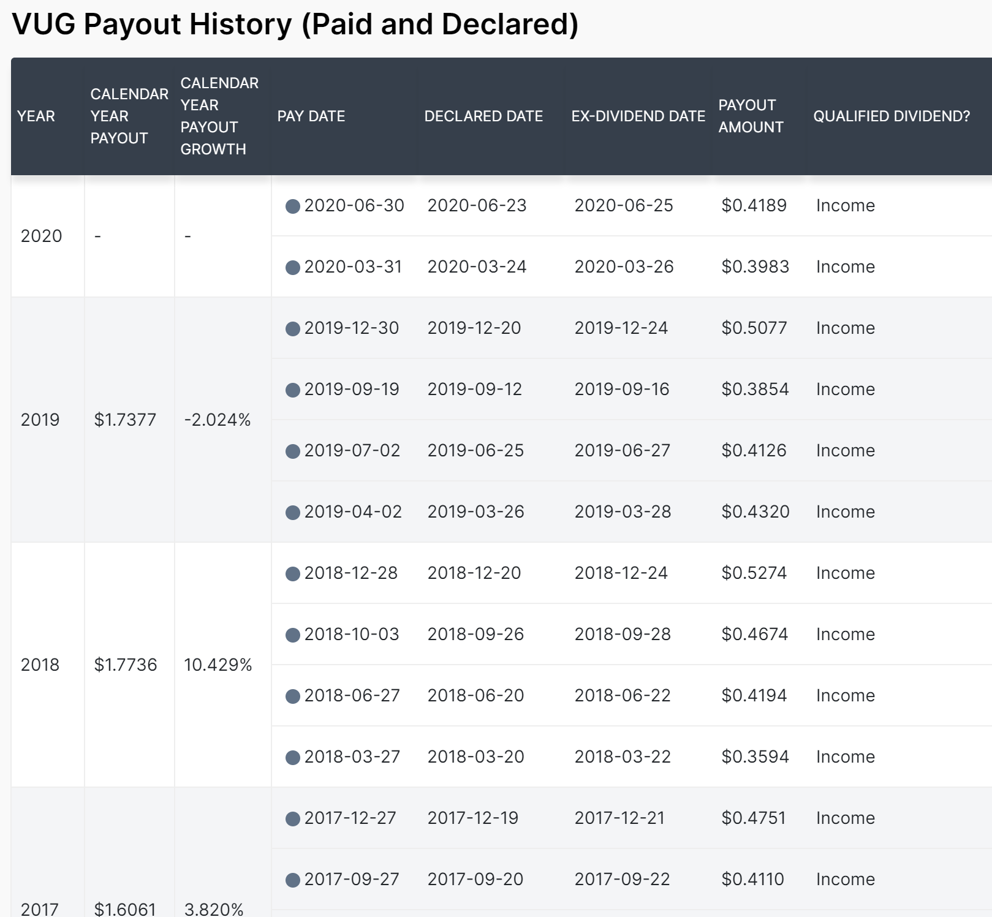Click the dot icon beside 2018-10-03
The height and width of the screenshot is (917, 992).
click(293, 635)
